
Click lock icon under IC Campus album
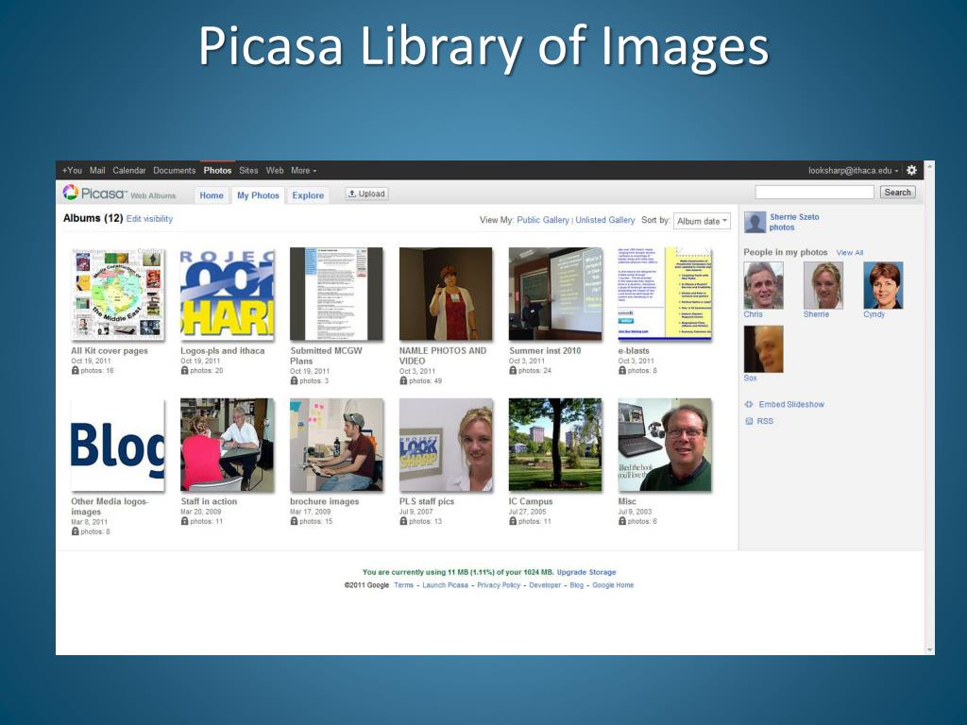[x=513, y=521]
